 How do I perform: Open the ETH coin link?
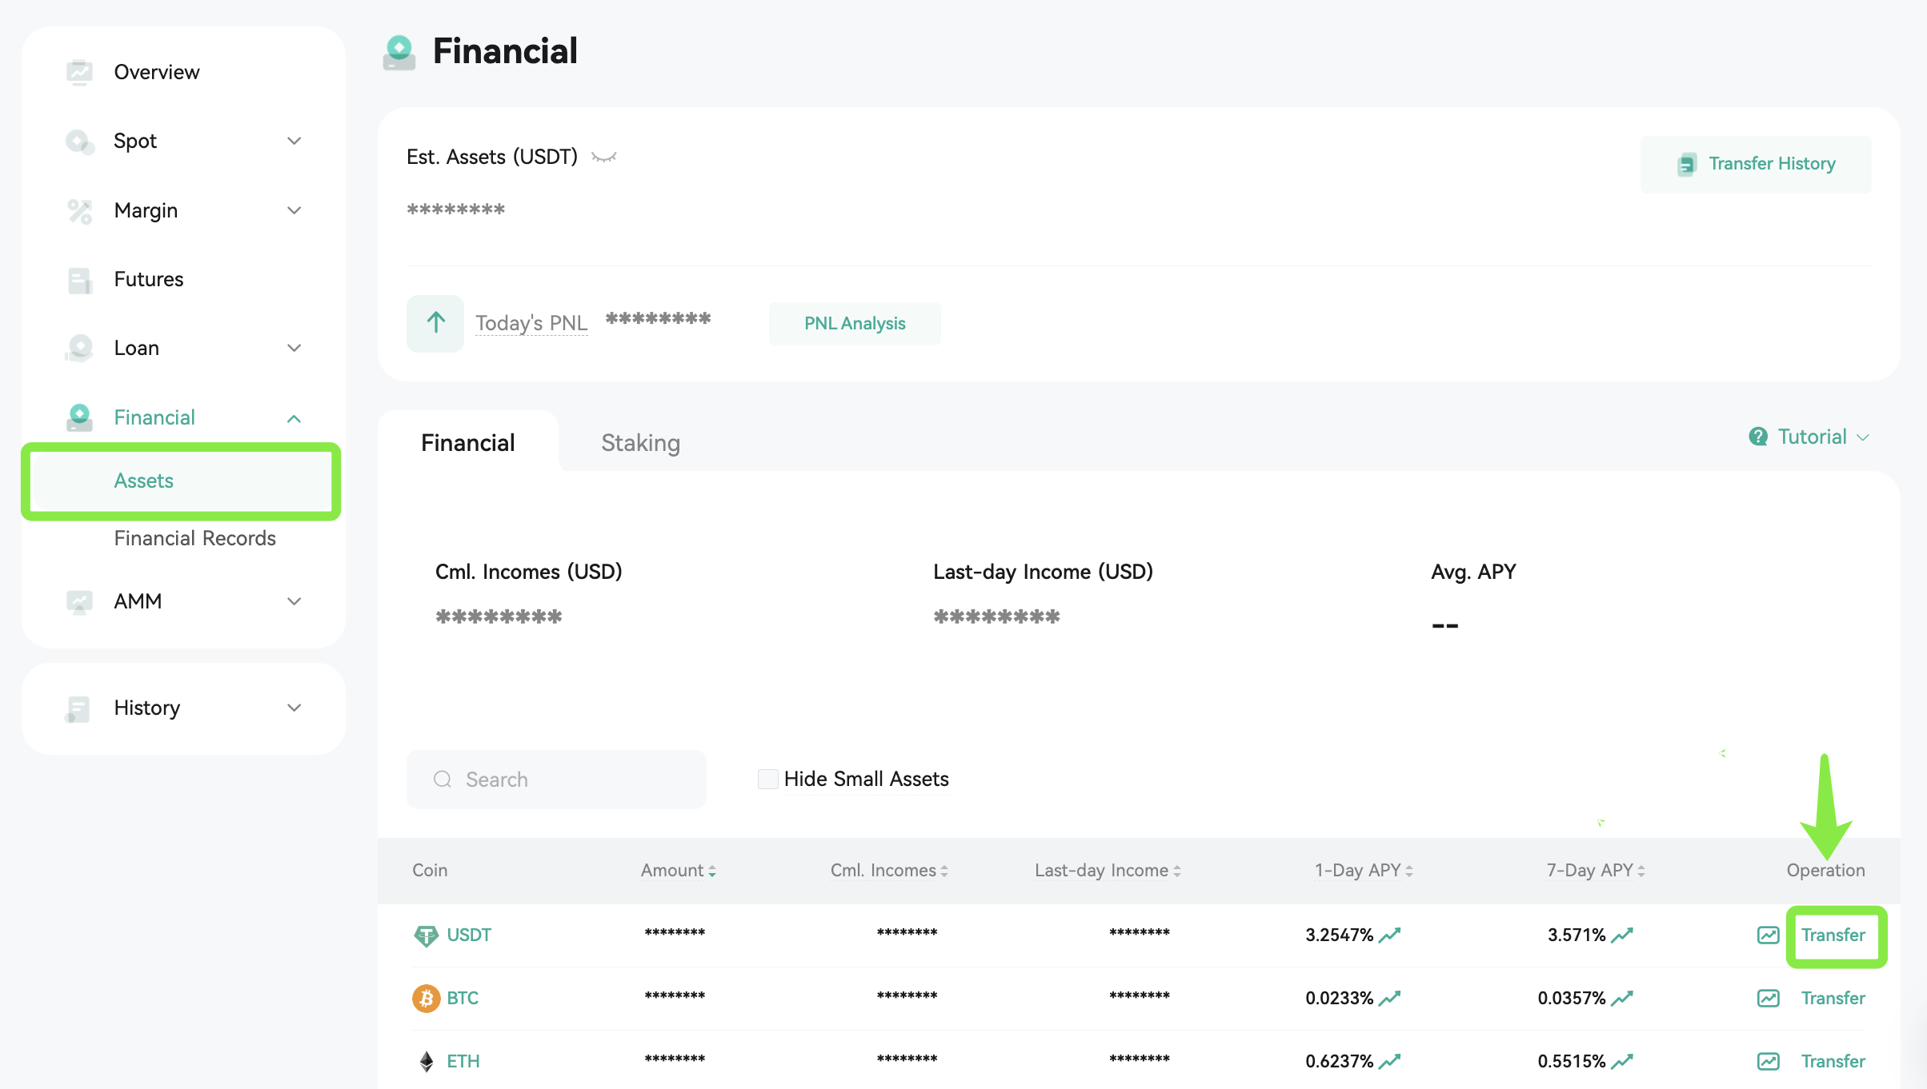tap(463, 1061)
